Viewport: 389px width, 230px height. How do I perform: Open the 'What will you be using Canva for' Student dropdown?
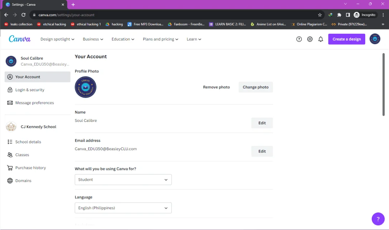(123, 180)
